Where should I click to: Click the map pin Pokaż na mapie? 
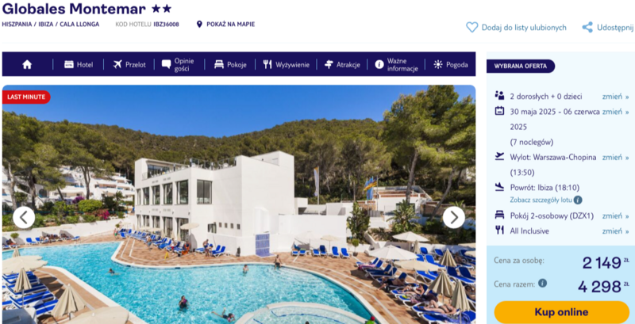[x=199, y=25]
